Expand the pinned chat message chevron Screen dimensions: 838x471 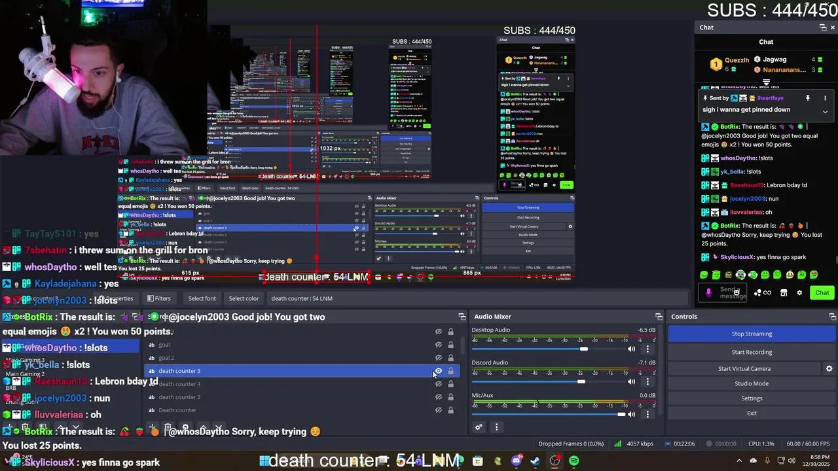click(825, 112)
